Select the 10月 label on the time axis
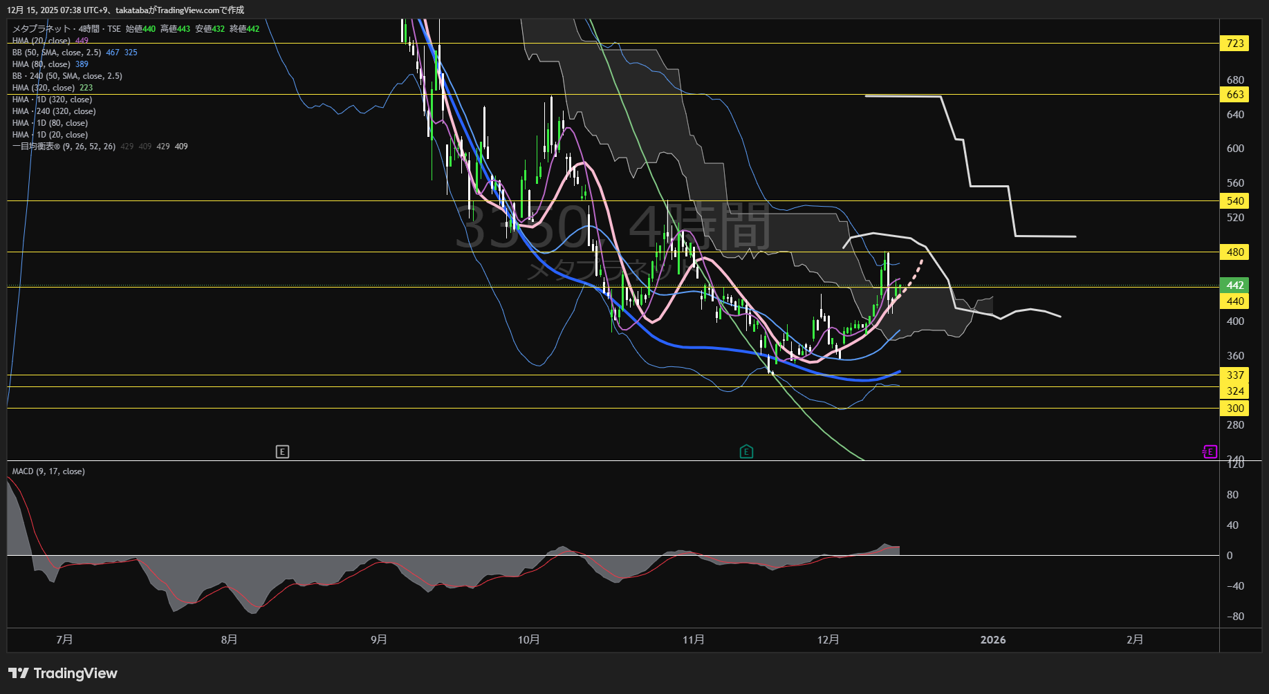The image size is (1269, 694). pyautogui.click(x=529, y=640)
